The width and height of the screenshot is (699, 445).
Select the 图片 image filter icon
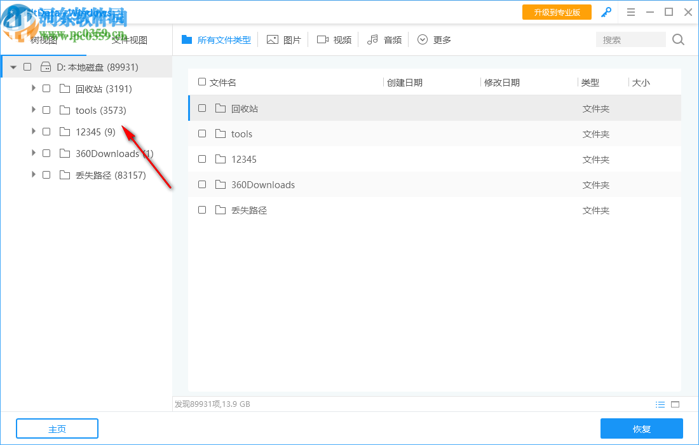(x=273, y=39)
